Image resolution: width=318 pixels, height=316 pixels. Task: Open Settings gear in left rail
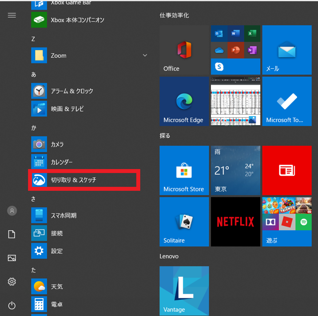coord(12,281)
